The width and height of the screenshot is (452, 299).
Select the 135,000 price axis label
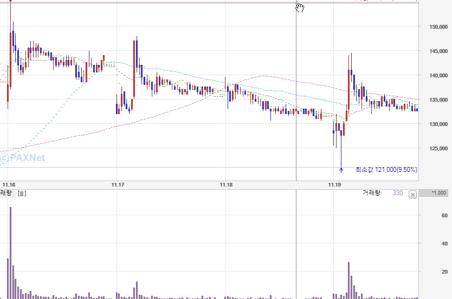pos(438,100)
